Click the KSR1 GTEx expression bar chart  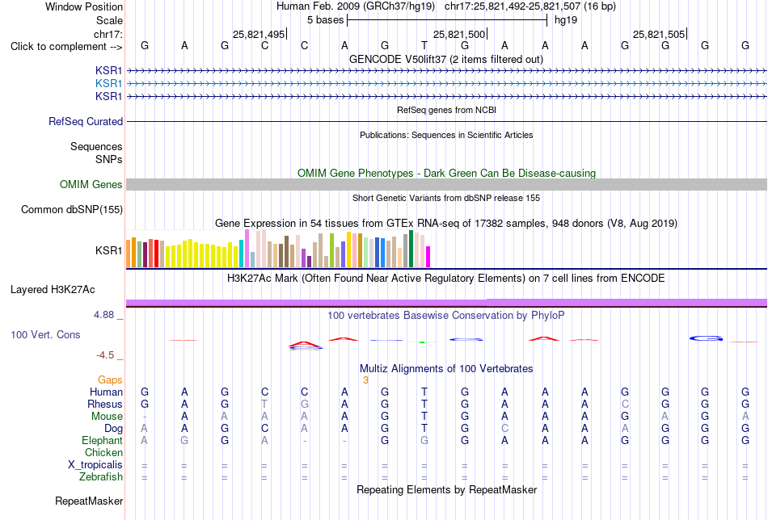point(278,249)
